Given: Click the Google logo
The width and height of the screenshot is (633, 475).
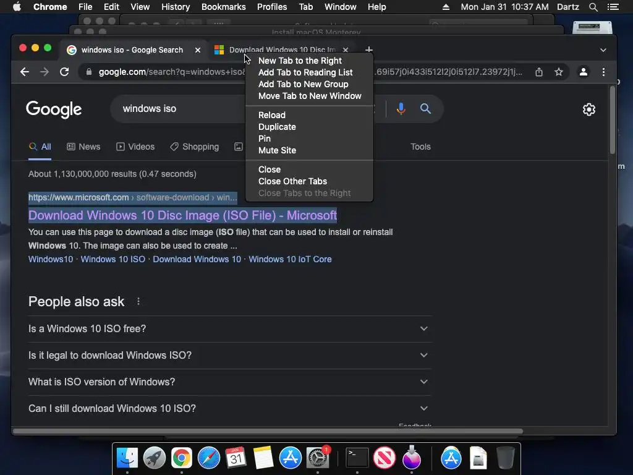Looking at the screenshot, I should [x=54, y=109].
